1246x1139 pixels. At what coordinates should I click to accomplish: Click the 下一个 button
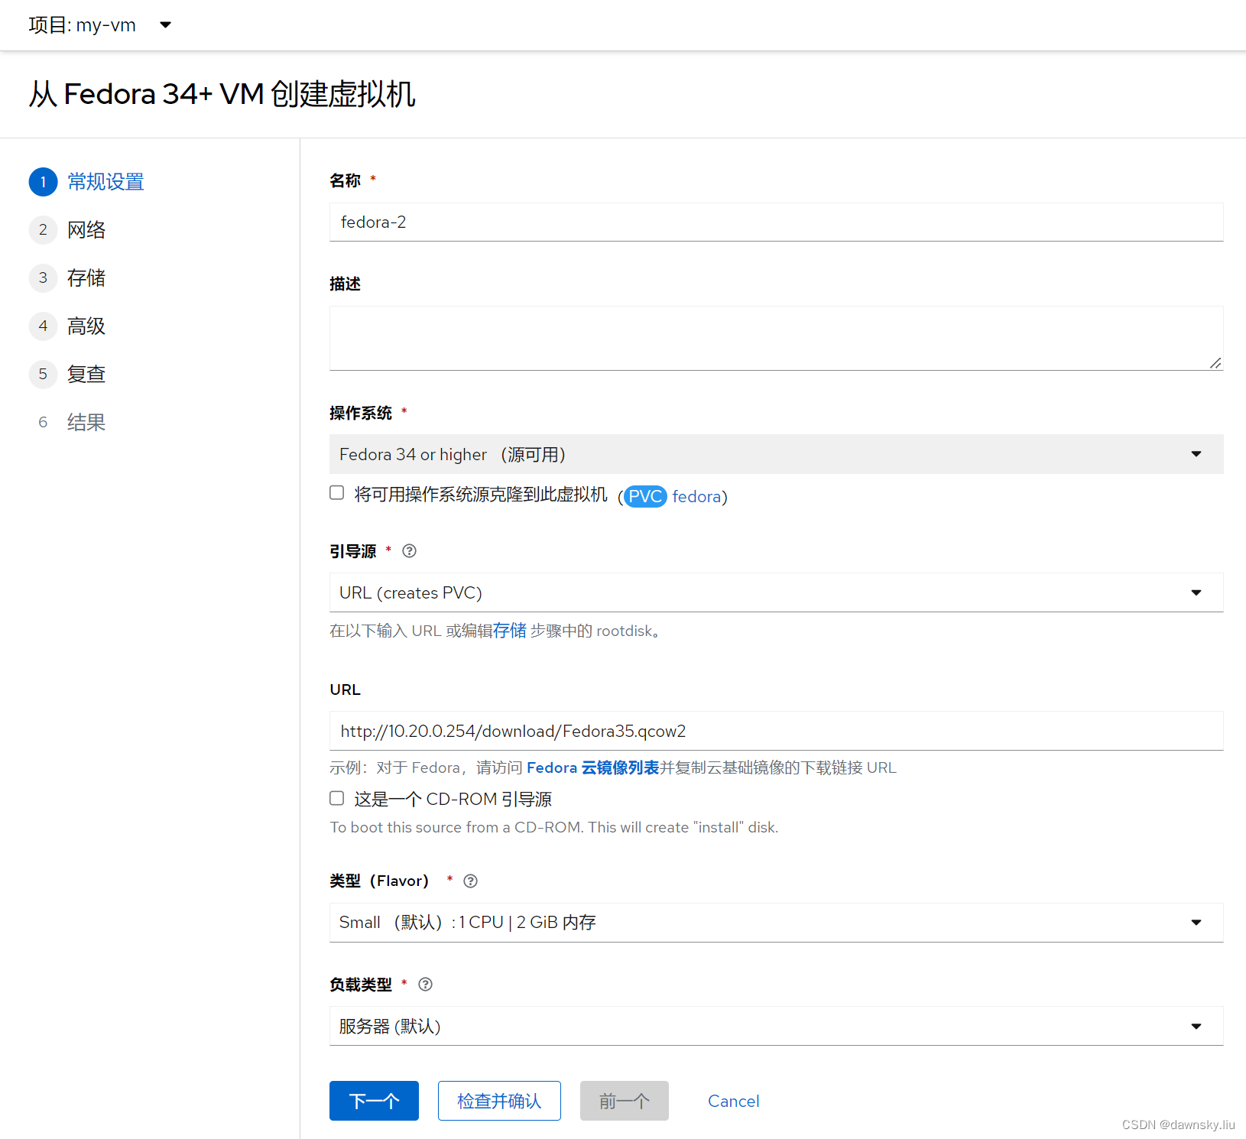click(x=374, y=1101)
